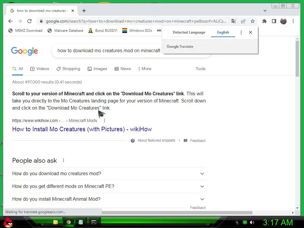304x228 pixels.
Task: Close the 'how to download mo creatures' tab
Action: click(73, 11)
